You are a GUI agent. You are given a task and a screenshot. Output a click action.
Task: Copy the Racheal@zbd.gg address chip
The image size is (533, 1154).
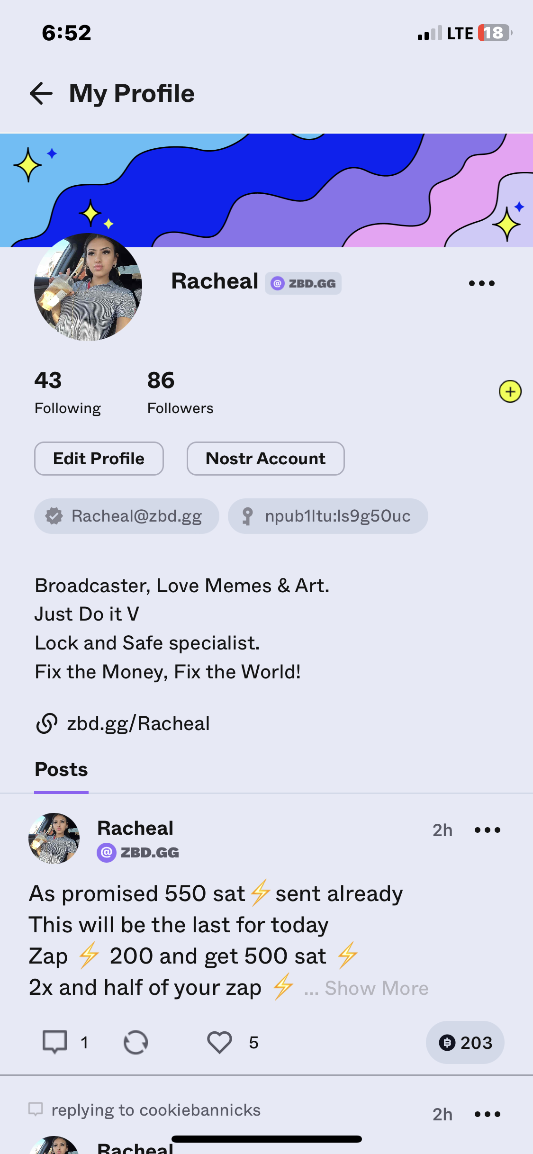tap(126, 516)
